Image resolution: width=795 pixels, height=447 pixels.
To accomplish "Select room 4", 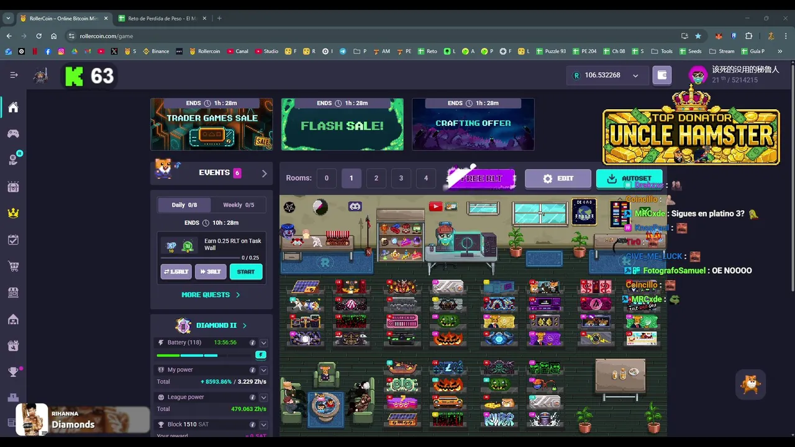I will 425,178.
